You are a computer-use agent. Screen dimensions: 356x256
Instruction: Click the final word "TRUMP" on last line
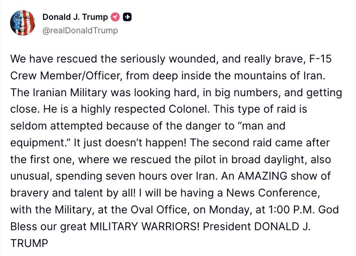click(x=29, y=243)
